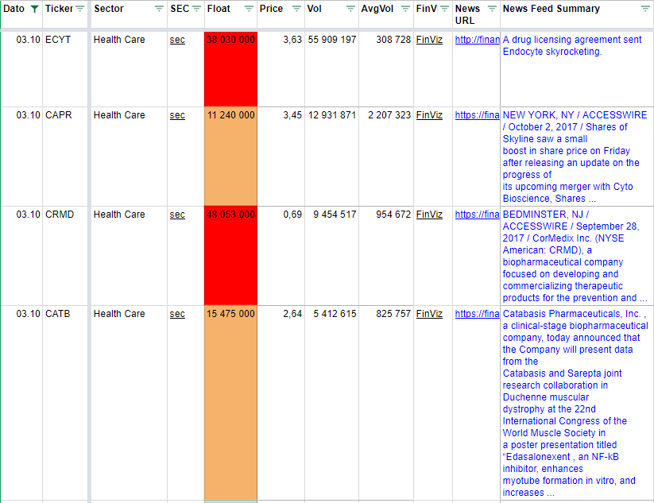Select the average volume cell 2 207 323
Image resolution: width=654 pixels, height=503 pixels.
(387, 157)
